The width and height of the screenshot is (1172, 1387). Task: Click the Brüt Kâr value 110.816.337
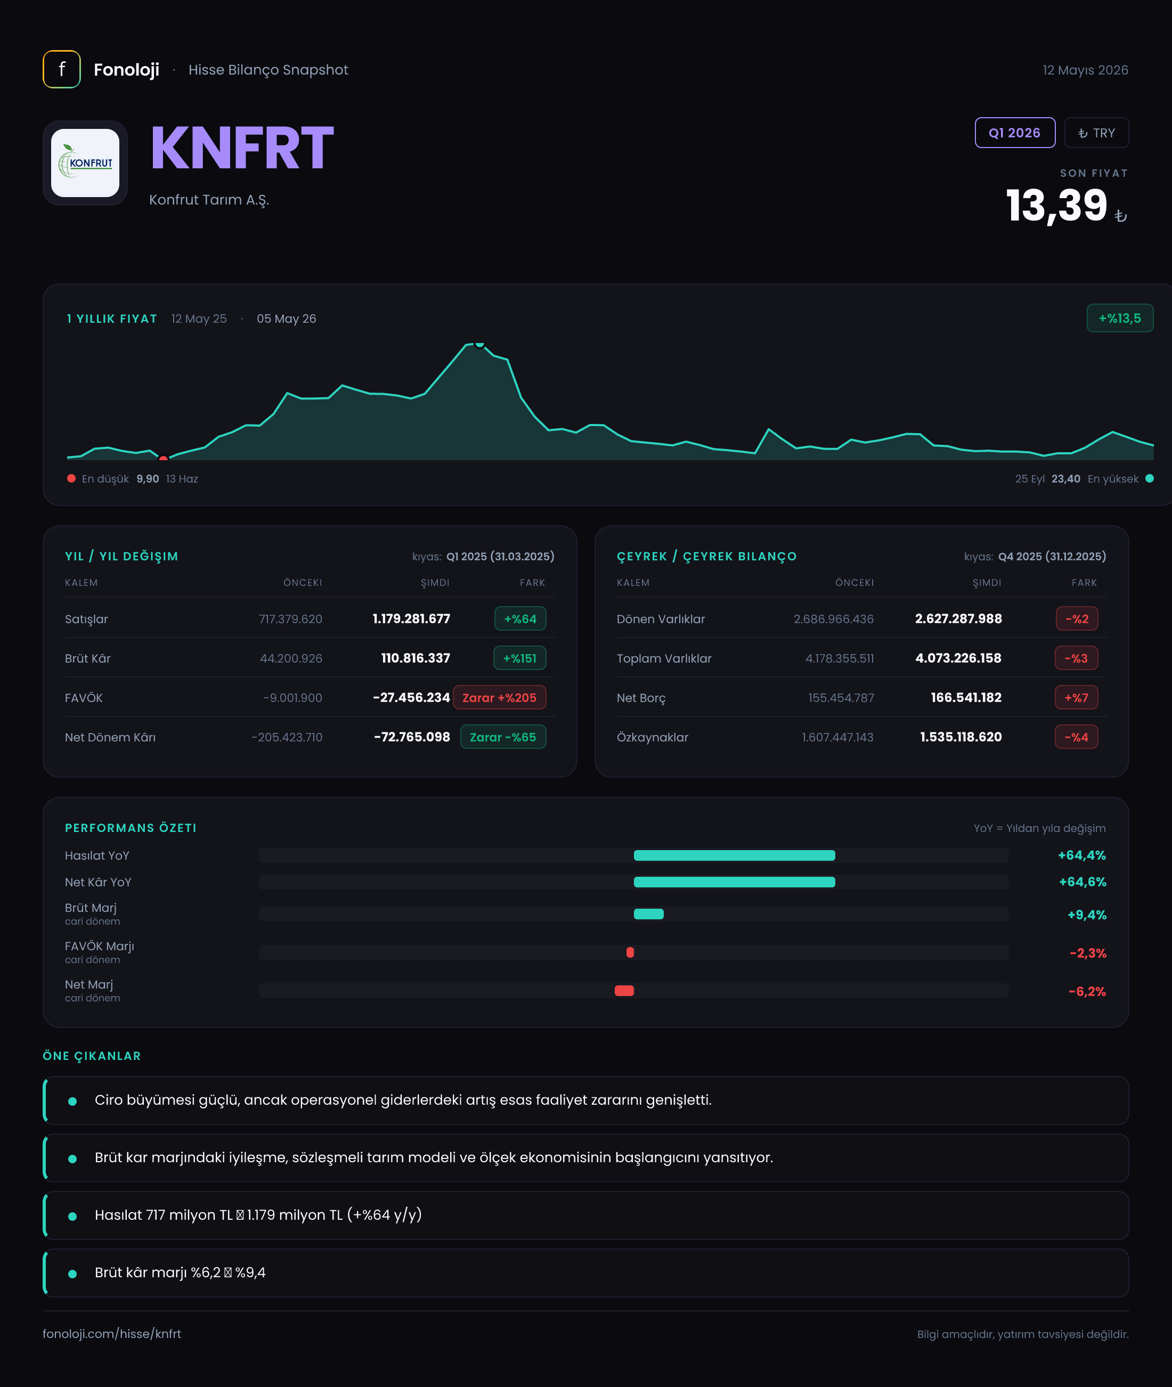point(415,658)
